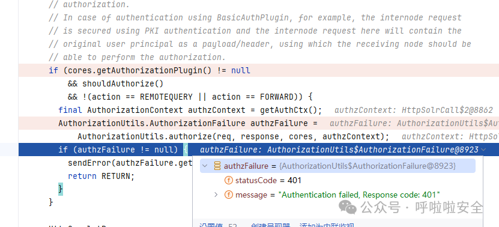499x227 pixels.
Task: Click the statusCode field icon
Action: click(229, 181)
